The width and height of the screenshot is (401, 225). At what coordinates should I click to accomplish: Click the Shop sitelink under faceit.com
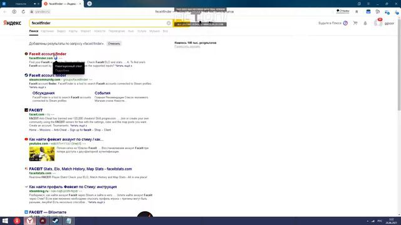[x=98, y=130]
